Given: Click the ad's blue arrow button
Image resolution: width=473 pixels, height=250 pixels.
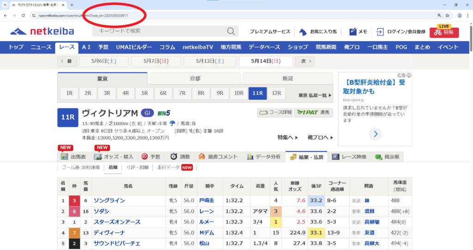Looking at the screenshot, I should pyautogui.click(x=375, y=134).
